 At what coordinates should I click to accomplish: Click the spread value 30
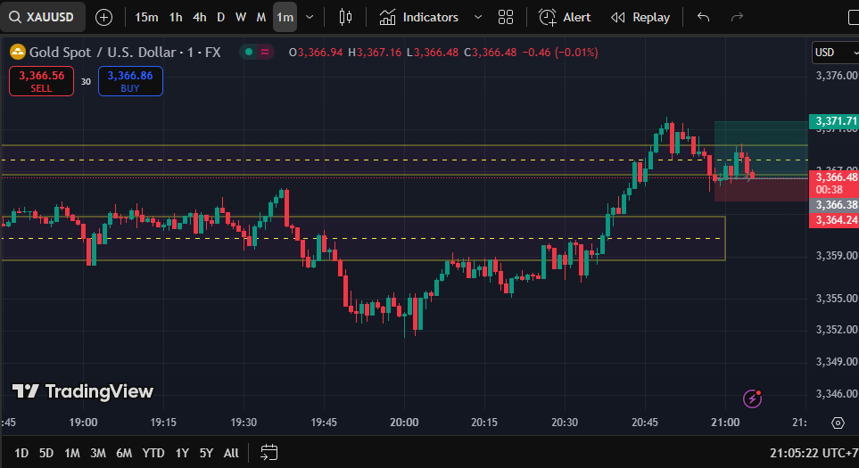point(86,81)
